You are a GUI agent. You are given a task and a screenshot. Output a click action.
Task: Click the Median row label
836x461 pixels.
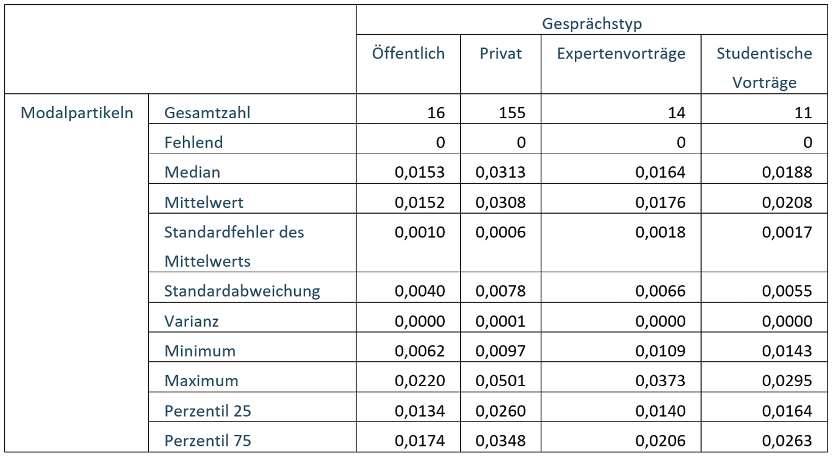coord(192,172)
